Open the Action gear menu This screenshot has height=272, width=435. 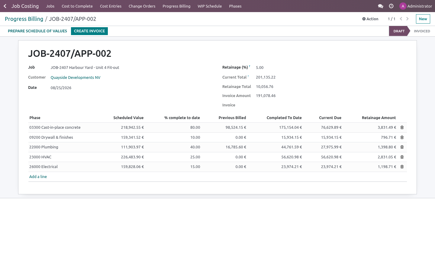click(370, 19)
